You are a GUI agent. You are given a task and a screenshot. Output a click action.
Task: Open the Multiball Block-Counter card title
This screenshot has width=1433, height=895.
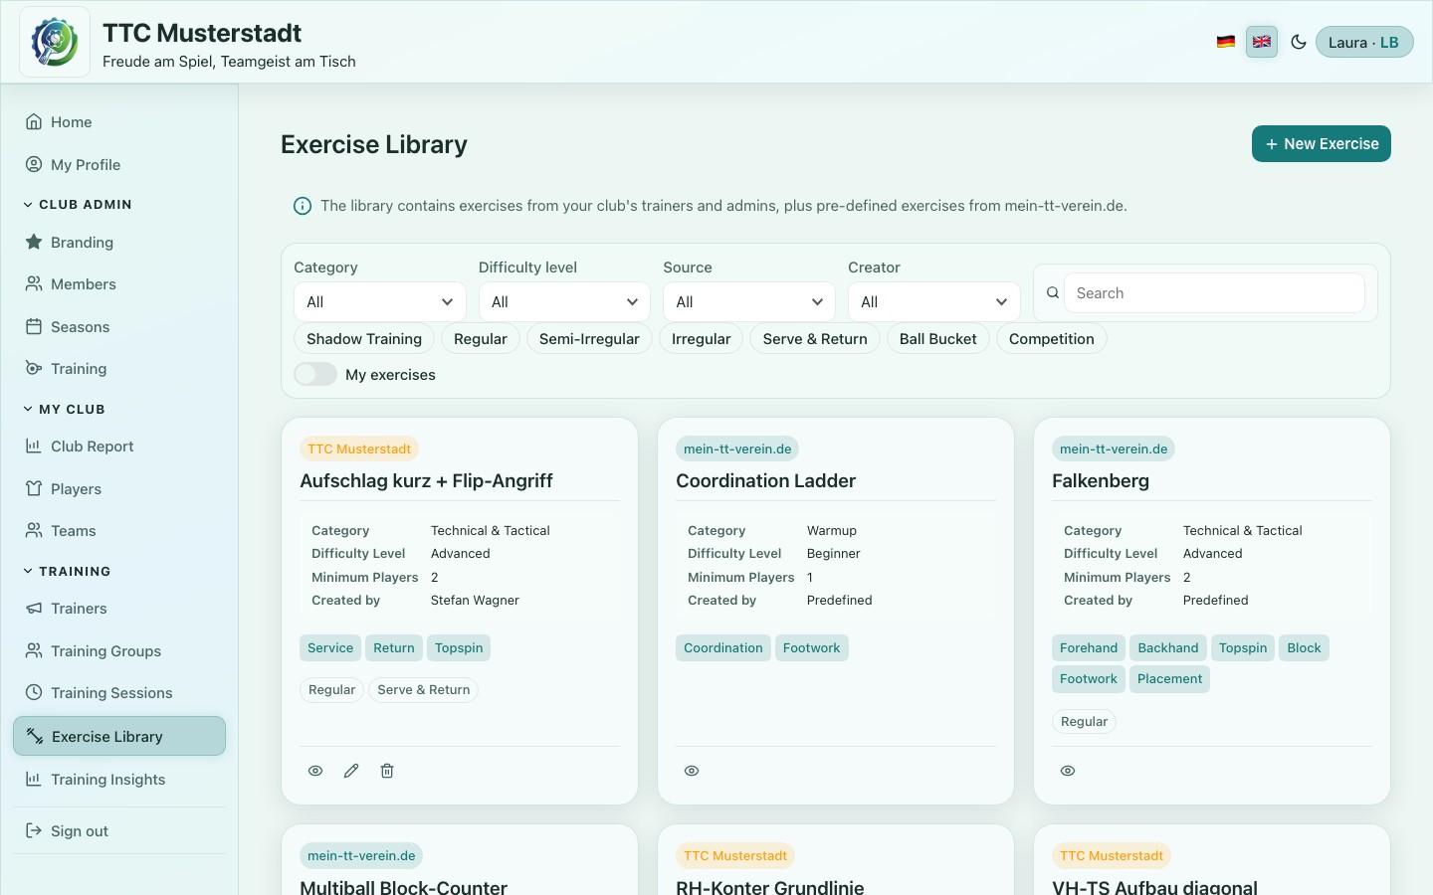pos(404,886)
